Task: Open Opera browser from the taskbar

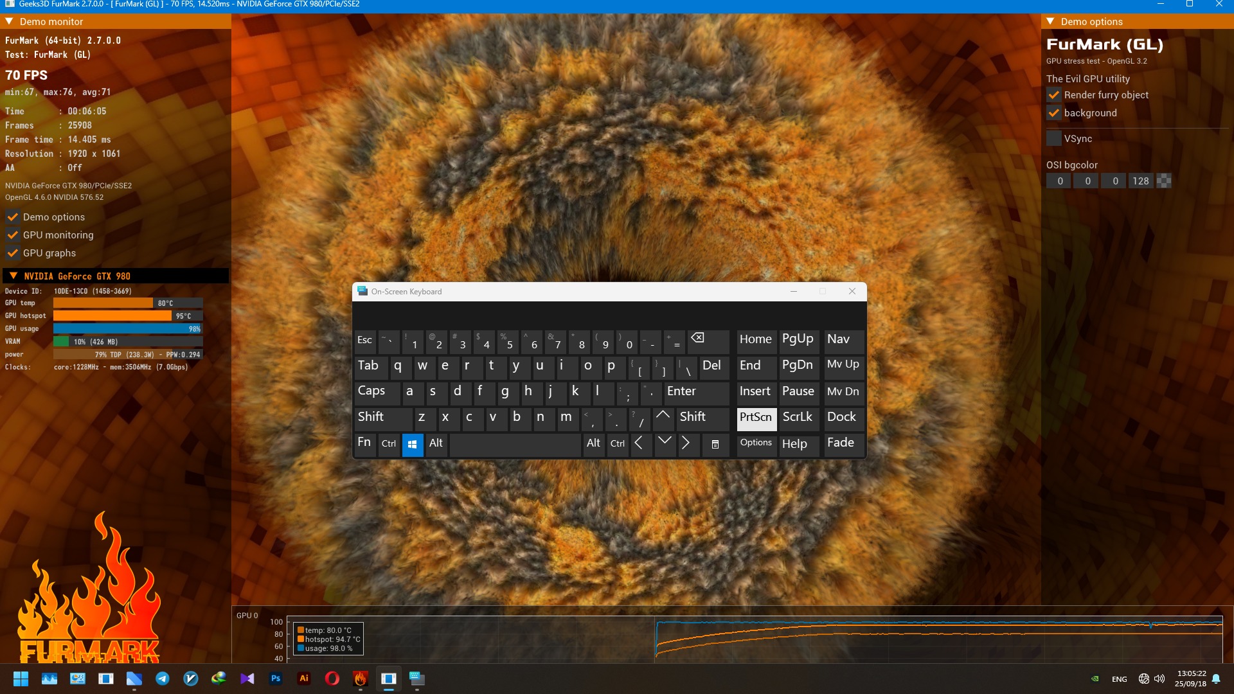Action: pyautogui.click(x=332, y=679)
